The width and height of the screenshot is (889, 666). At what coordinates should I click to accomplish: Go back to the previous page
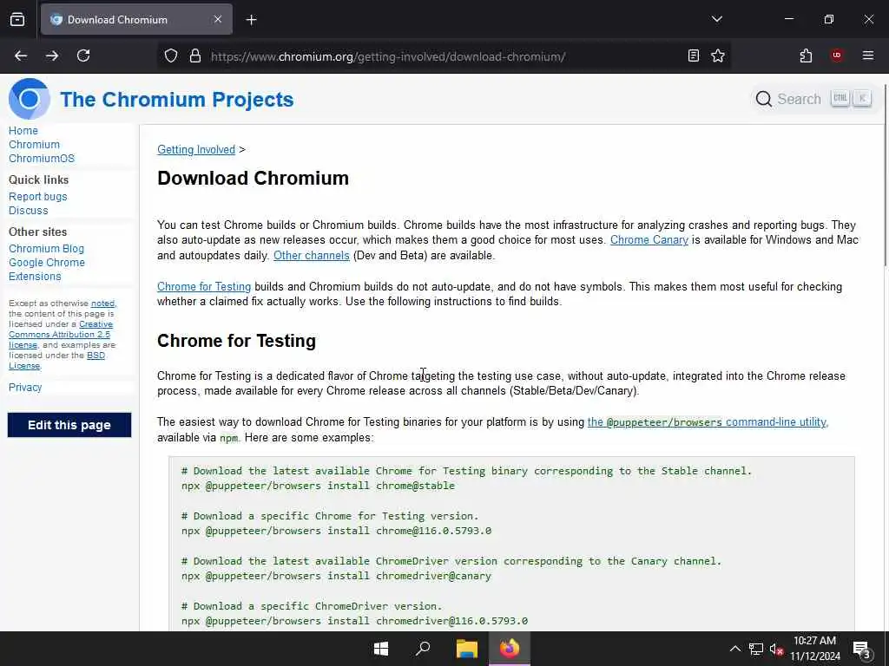click(21, 55)
